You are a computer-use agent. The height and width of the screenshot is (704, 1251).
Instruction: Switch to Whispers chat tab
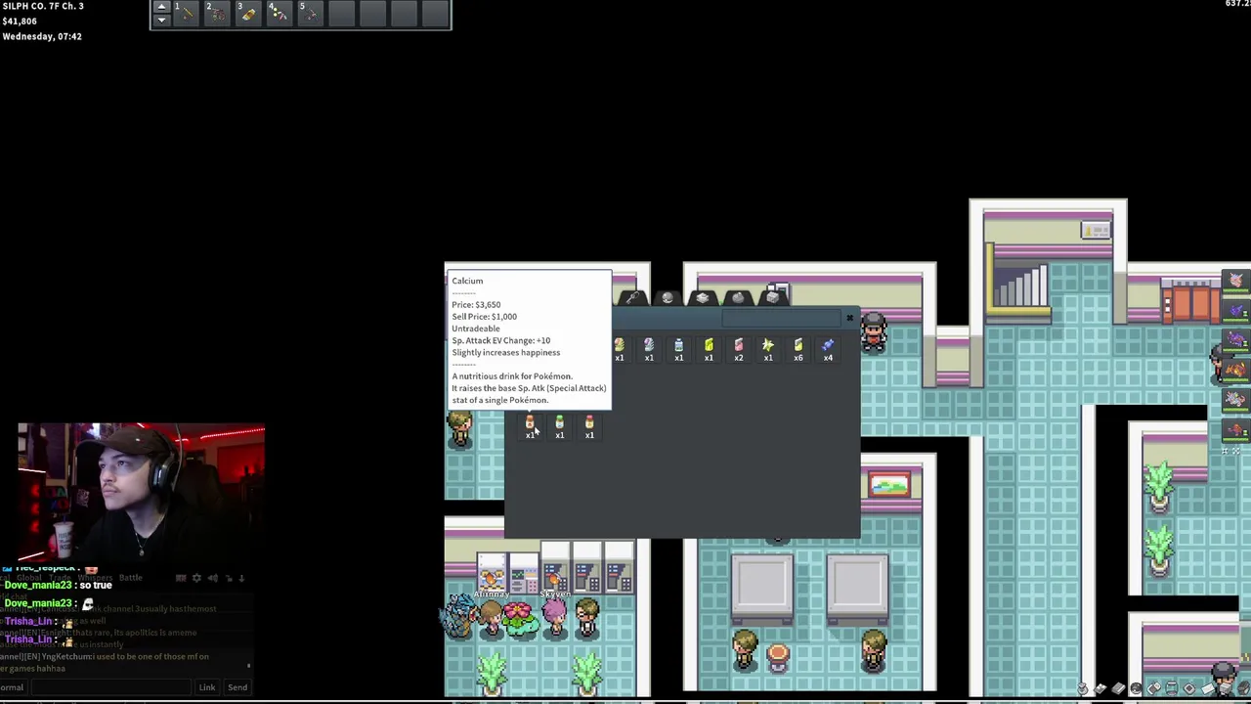pos(95,578)
